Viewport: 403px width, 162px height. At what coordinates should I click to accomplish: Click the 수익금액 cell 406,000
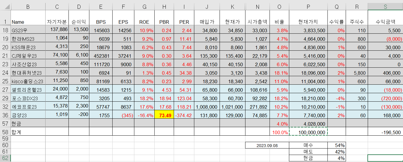[x=385, y=72]
